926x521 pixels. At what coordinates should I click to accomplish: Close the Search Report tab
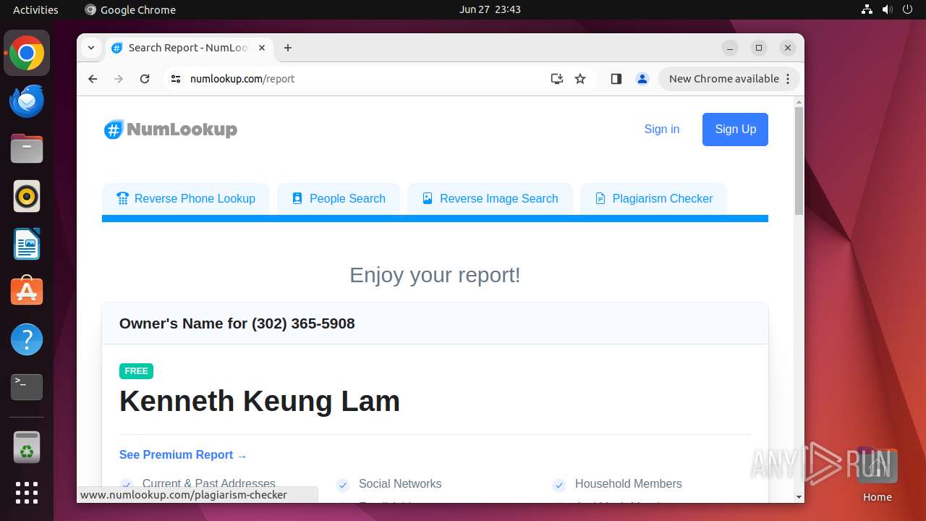coord(262,48)
